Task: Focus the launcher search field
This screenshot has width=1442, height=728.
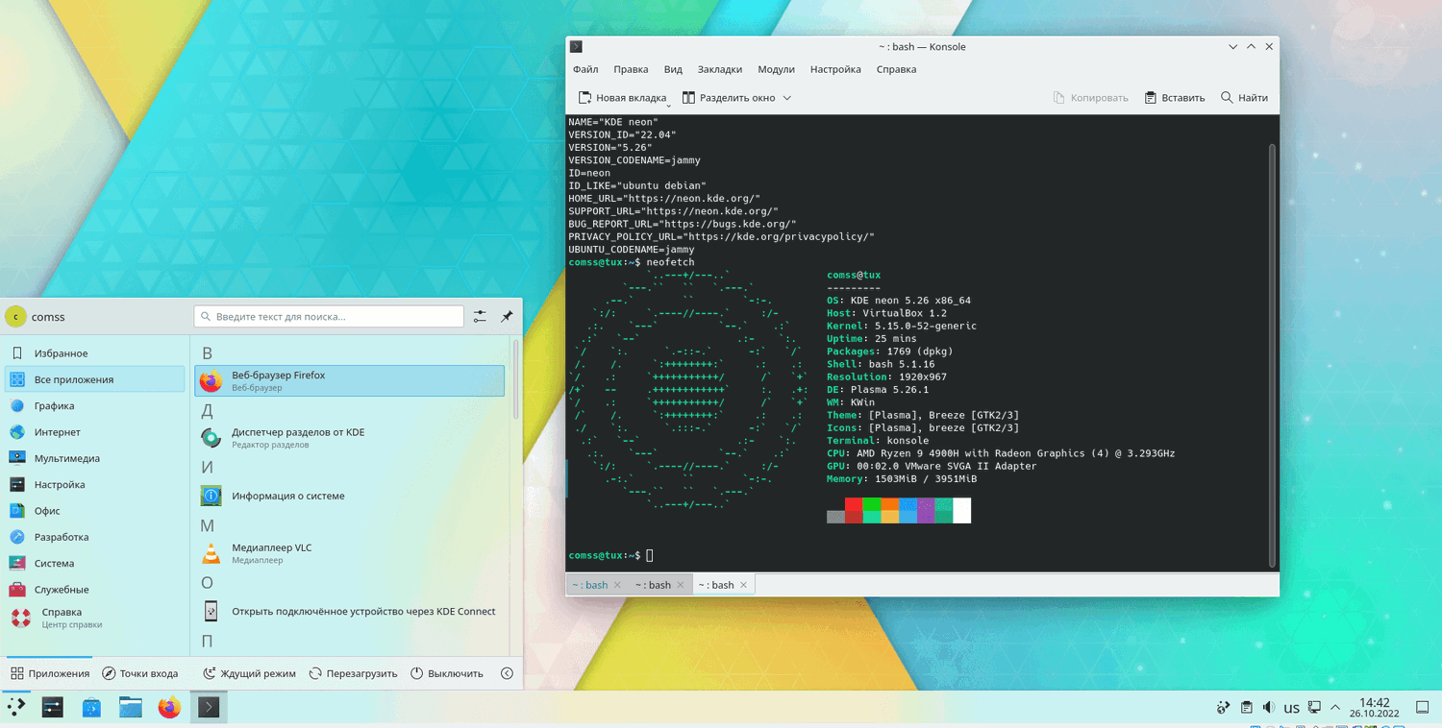Action: point(329,316)
